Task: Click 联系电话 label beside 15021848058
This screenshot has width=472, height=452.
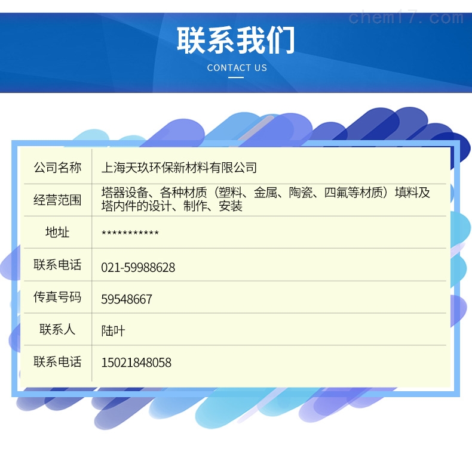Action: pyautogui.click(x=57, y=361)
